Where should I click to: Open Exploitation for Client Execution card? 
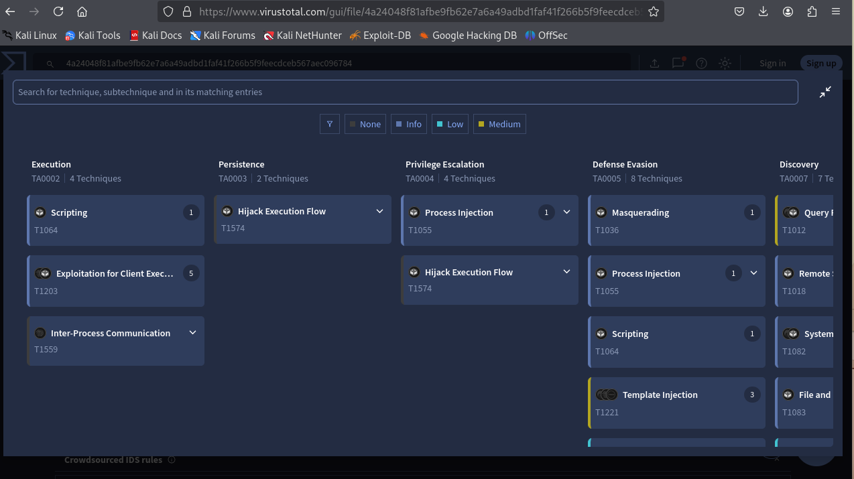[116, 281]
